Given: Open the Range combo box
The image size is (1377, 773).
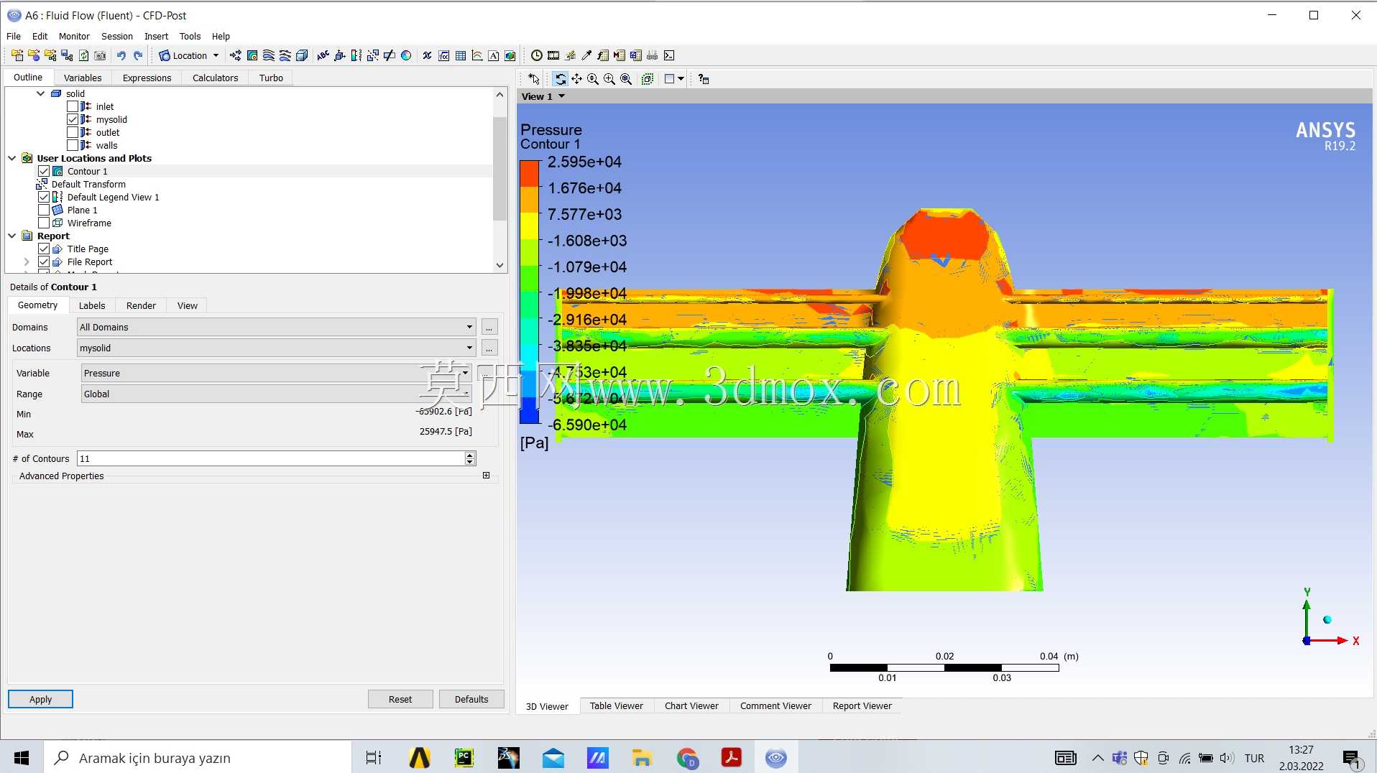Looking at the screenshot, I should [276, 394].
